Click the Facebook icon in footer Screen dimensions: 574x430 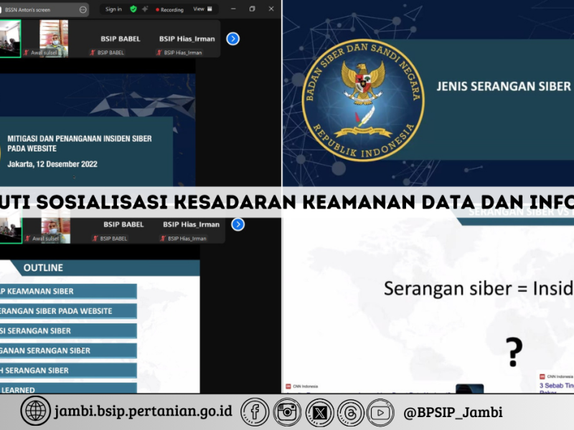click(255, 413)
